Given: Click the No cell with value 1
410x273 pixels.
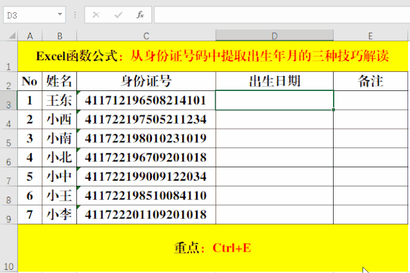Looking at the screenshot, I should (30, 101).
